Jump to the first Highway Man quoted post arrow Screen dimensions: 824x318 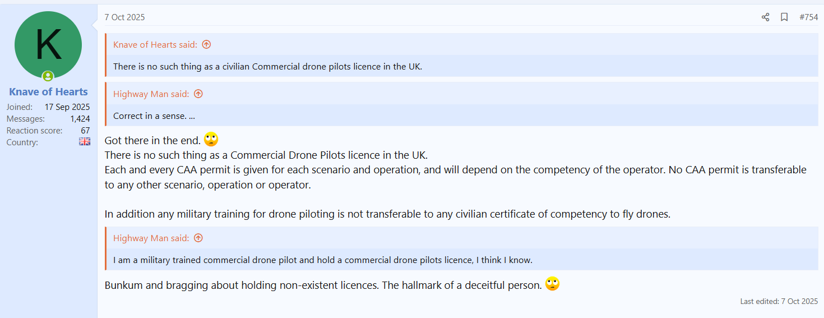[x=198, y=94]
